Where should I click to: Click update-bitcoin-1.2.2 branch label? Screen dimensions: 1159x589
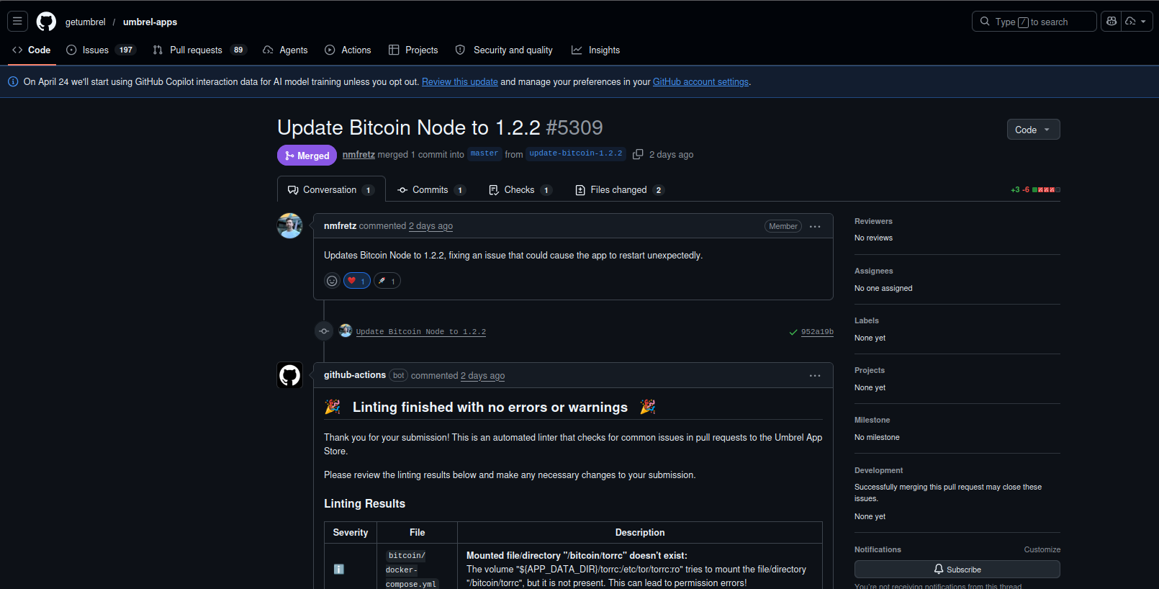tap(576, 153)
